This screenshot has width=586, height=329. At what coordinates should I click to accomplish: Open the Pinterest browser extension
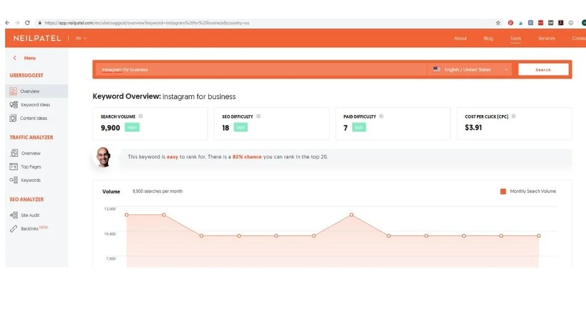pyautogui.click(x=511, y=23)
